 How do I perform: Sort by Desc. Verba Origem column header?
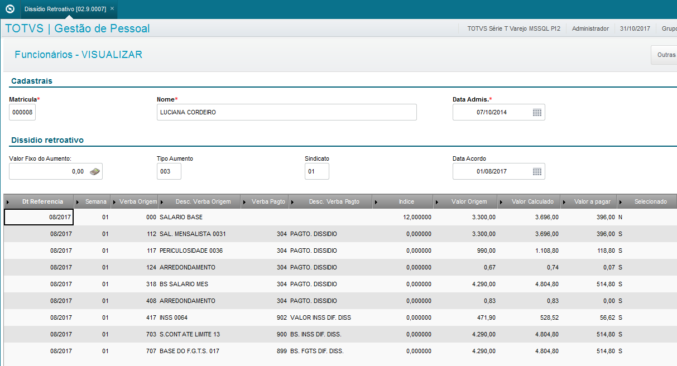click(x=199, y=201)
